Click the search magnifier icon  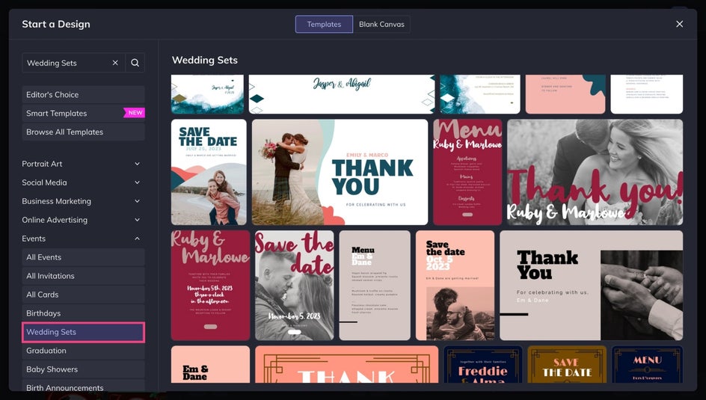(135, 63)
